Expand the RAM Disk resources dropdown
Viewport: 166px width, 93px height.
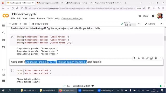139,24
